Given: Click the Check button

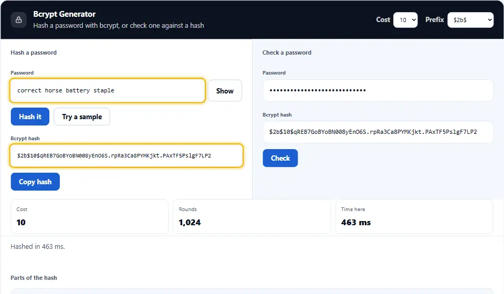Looking at the screenshot, I should tap(280, 158).
